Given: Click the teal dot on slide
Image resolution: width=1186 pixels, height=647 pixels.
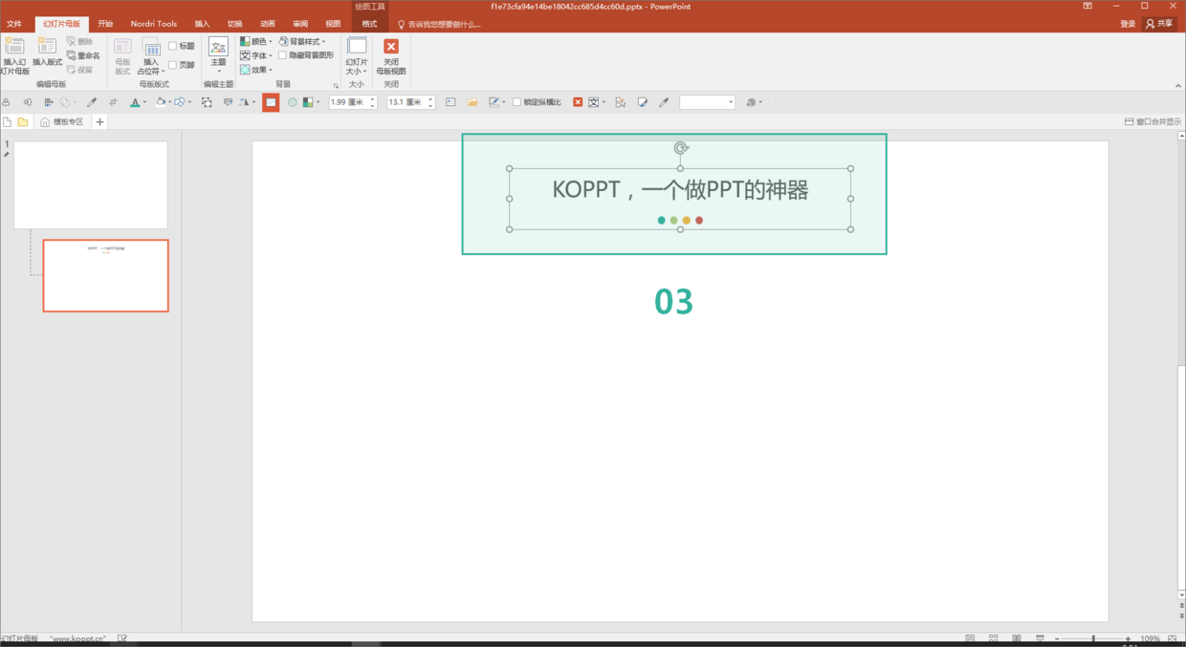Looking at the screenshot, I should coord(662,221).
